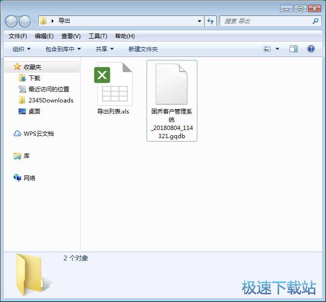
Task: Click the magnifier search icon
Action: [315, 21]
